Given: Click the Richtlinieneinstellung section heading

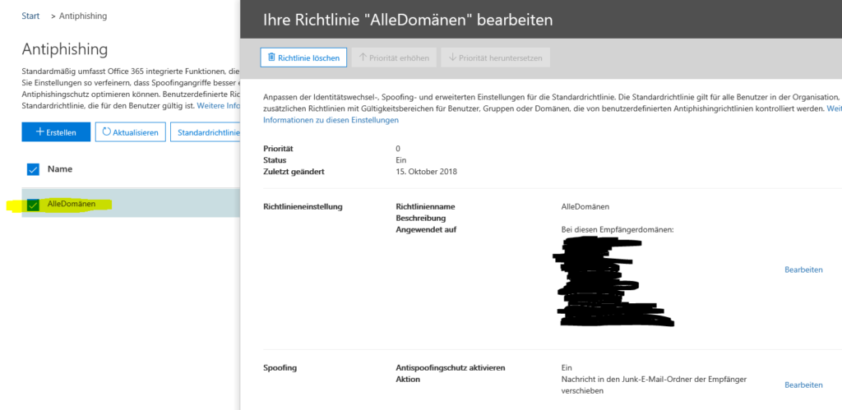Looking at the screenshot, I should coord(303,206).
